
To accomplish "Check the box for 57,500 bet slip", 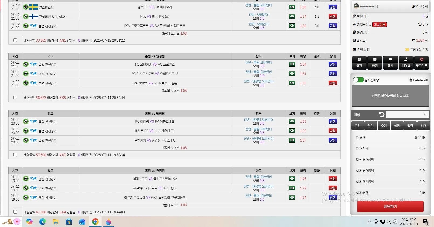I will [x=15, y=155].
